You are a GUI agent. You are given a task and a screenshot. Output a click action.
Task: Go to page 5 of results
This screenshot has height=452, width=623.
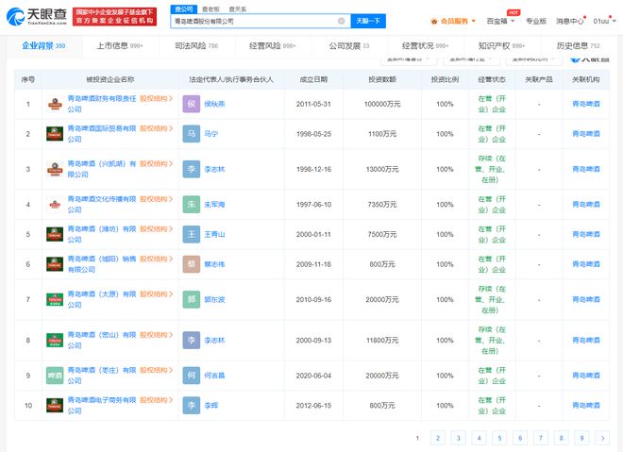(499, 438)
